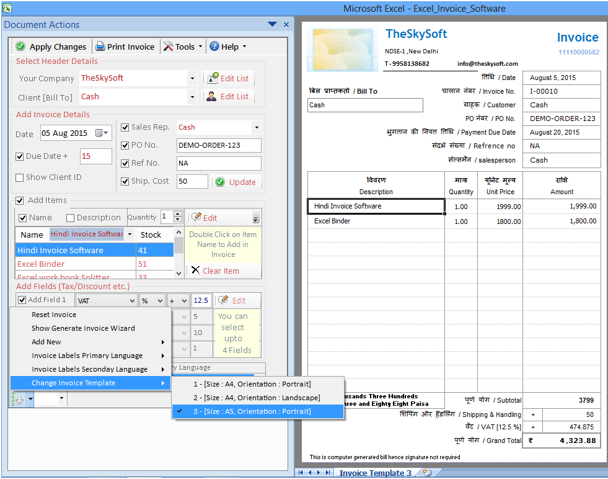The width and height of the screenshot is (608, 479).
Task: Open Invoice Labels Seconday Language submenu
Action: 90,369
